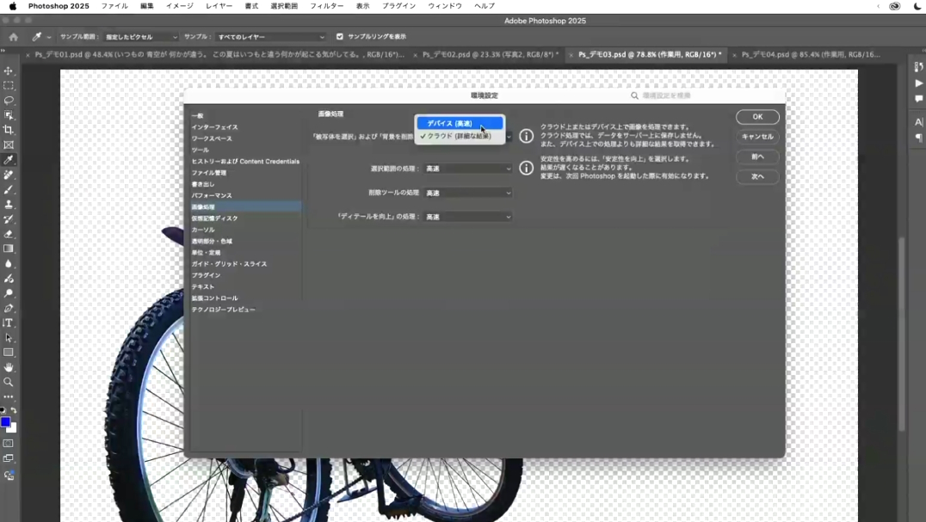
Task: Select the Pen tool
Action: (x=9, y=308)
